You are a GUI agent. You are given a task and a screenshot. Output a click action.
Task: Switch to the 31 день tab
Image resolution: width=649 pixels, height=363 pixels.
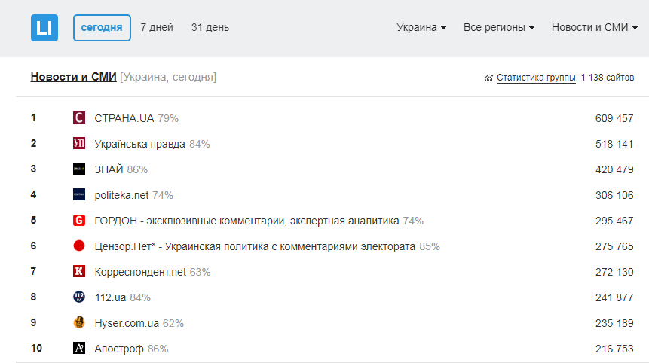(210, 28)
